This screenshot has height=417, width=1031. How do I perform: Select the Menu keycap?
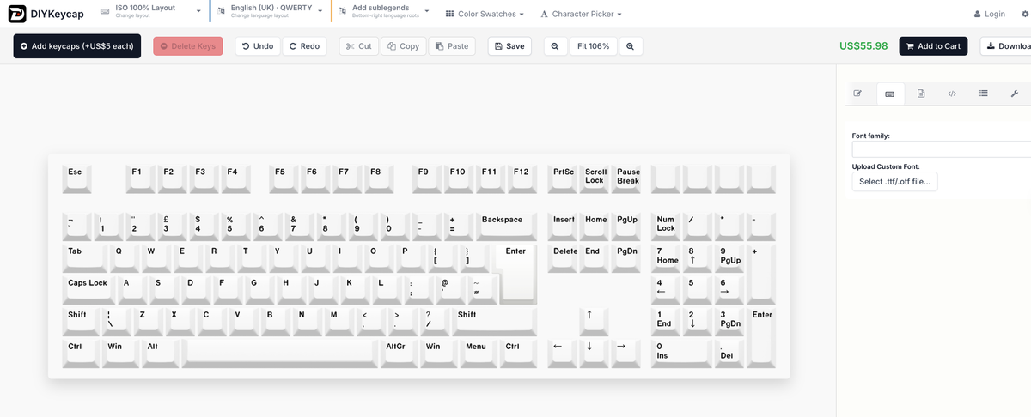tap(478, 354)
